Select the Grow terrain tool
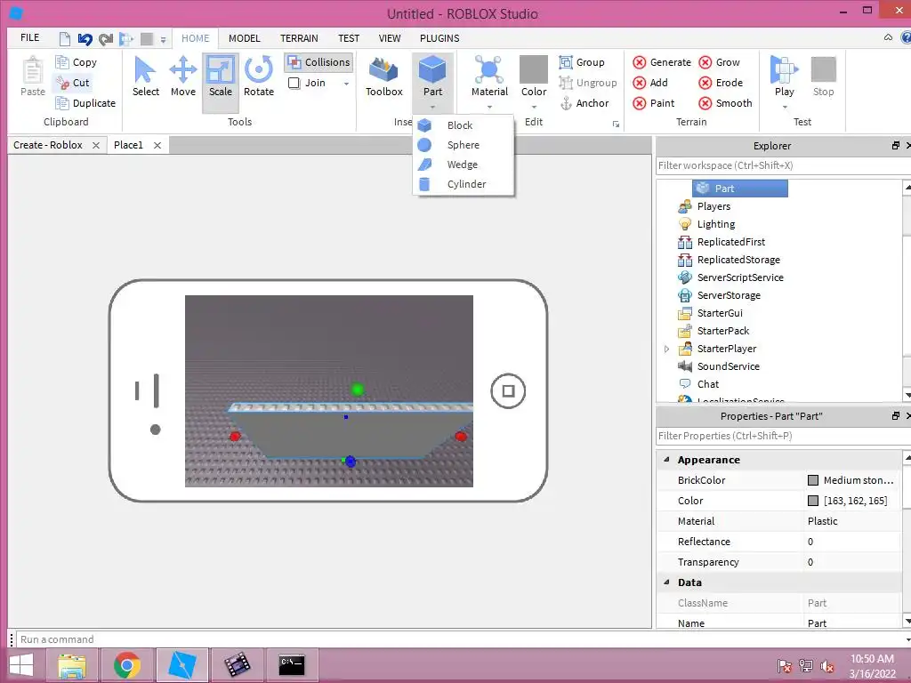The width and height of the screenshot is (911, 683). [x=719, y=62]
